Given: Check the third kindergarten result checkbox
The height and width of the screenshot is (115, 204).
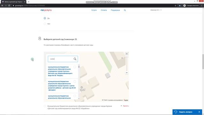Looking at the screenshot, I should coord(75,96).
